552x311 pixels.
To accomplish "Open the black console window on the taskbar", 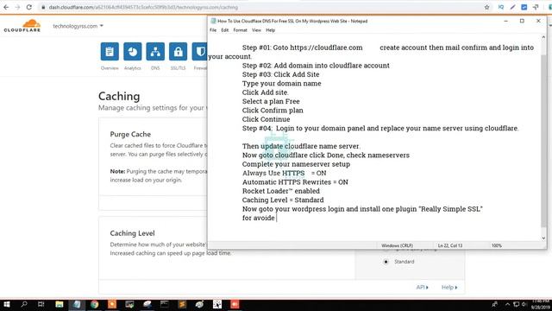I will [x=165, y=304].
